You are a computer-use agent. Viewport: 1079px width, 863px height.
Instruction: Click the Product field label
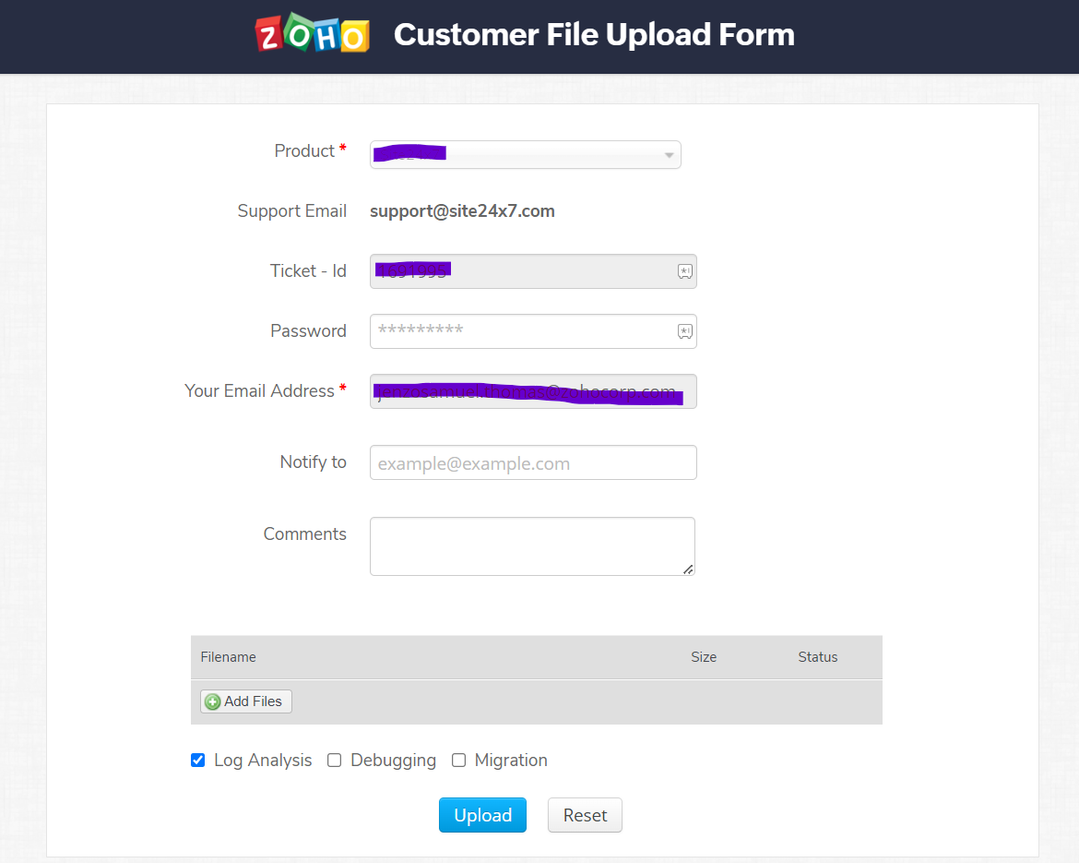point(304,150)
